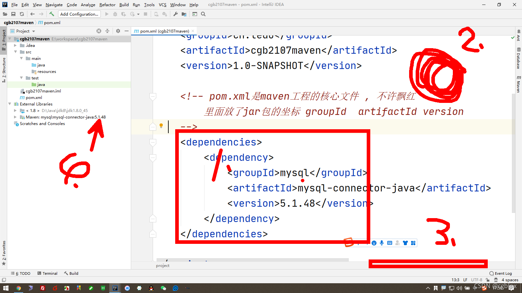Toggle the Terminal tool window
The image size is (522, 293).
pyautogui.click(x=47, y=273)
